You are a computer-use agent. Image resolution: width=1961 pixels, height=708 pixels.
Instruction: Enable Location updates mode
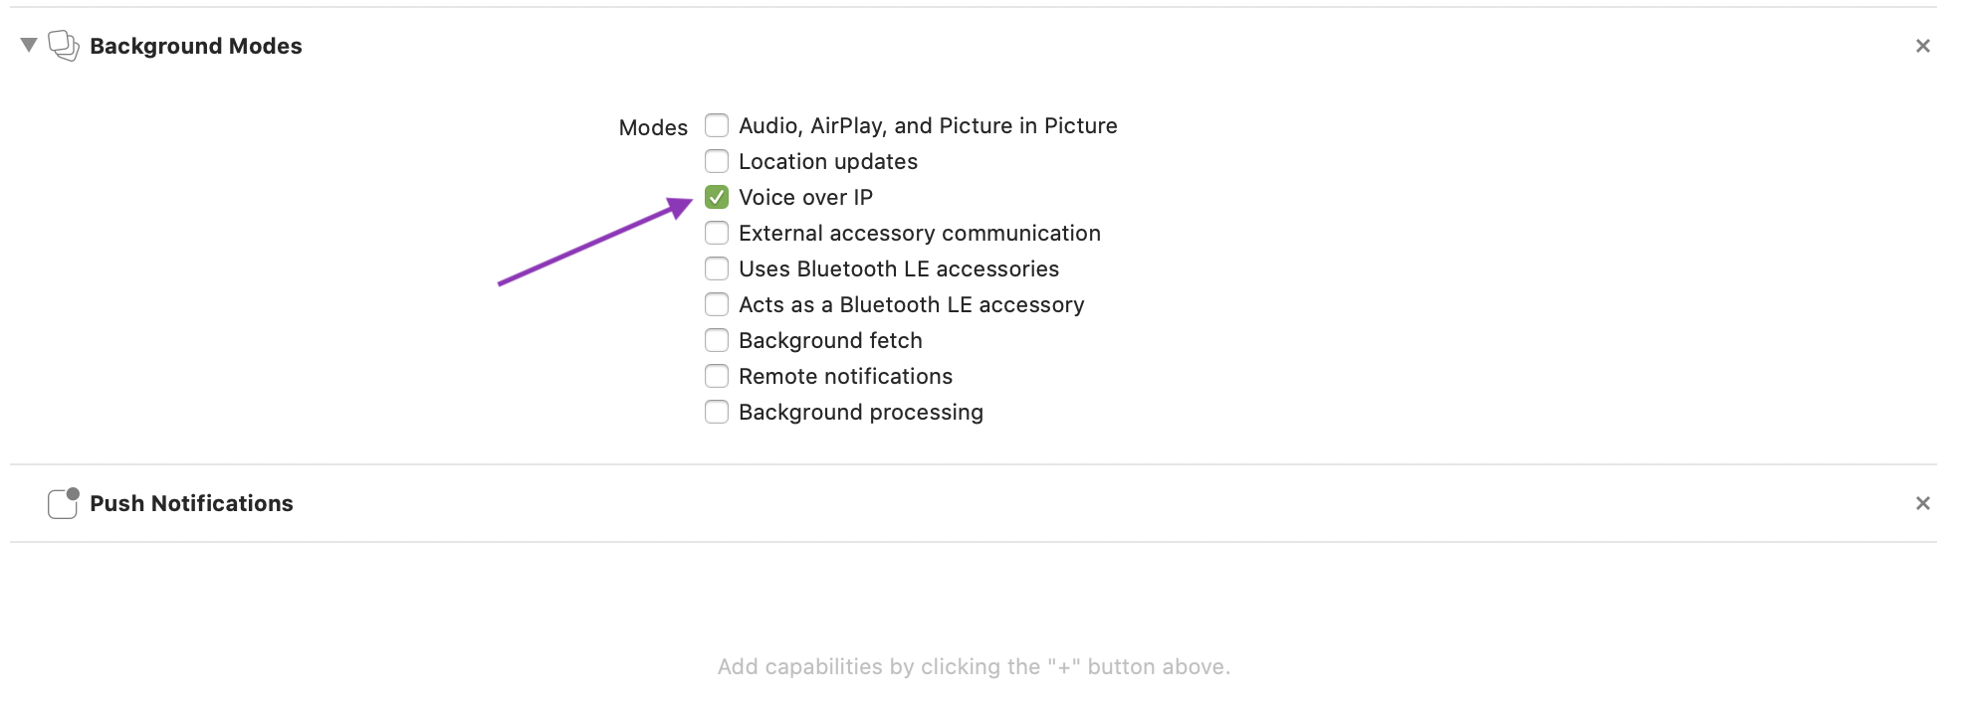click(716, 160)
